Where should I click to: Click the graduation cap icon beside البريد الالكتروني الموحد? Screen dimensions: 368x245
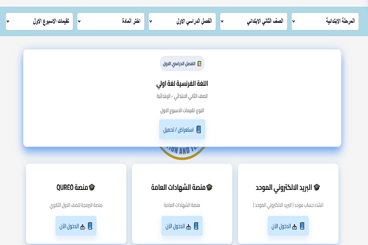point(317,187)
